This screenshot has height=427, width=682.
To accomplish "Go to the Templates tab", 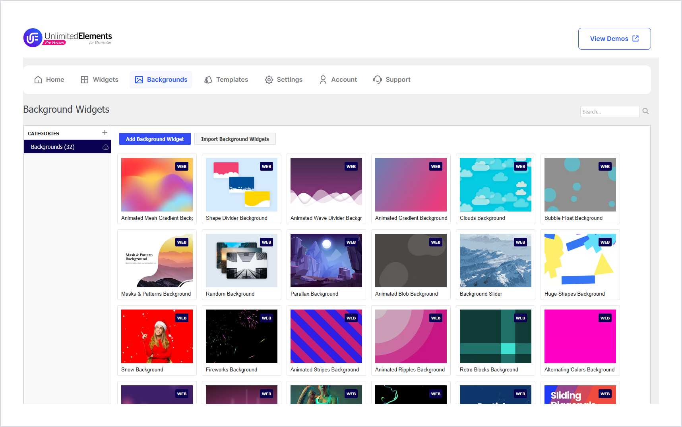I will point(226,80).
